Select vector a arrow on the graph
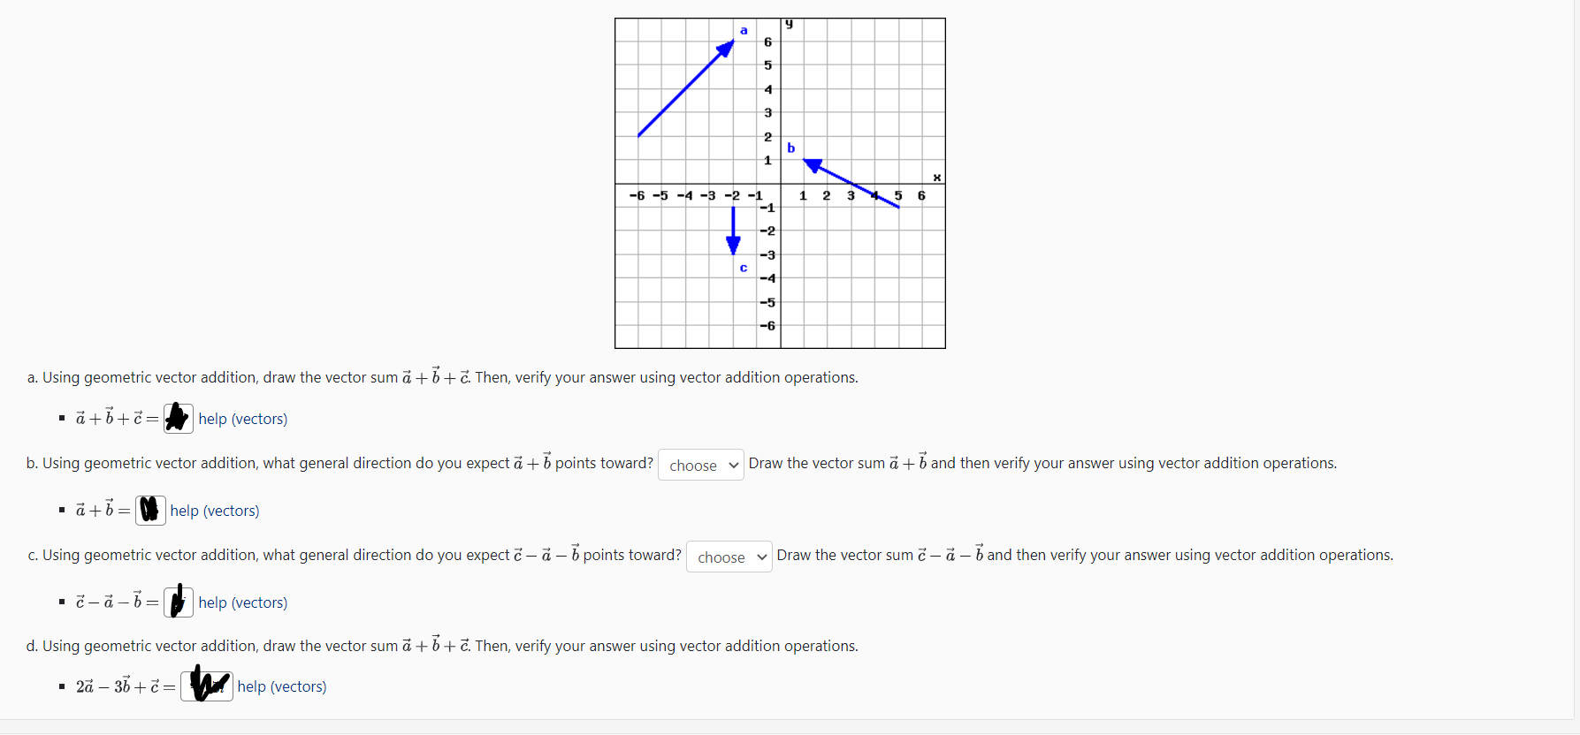This screenshot has width=1580, height=735. (x=685, y=88)
